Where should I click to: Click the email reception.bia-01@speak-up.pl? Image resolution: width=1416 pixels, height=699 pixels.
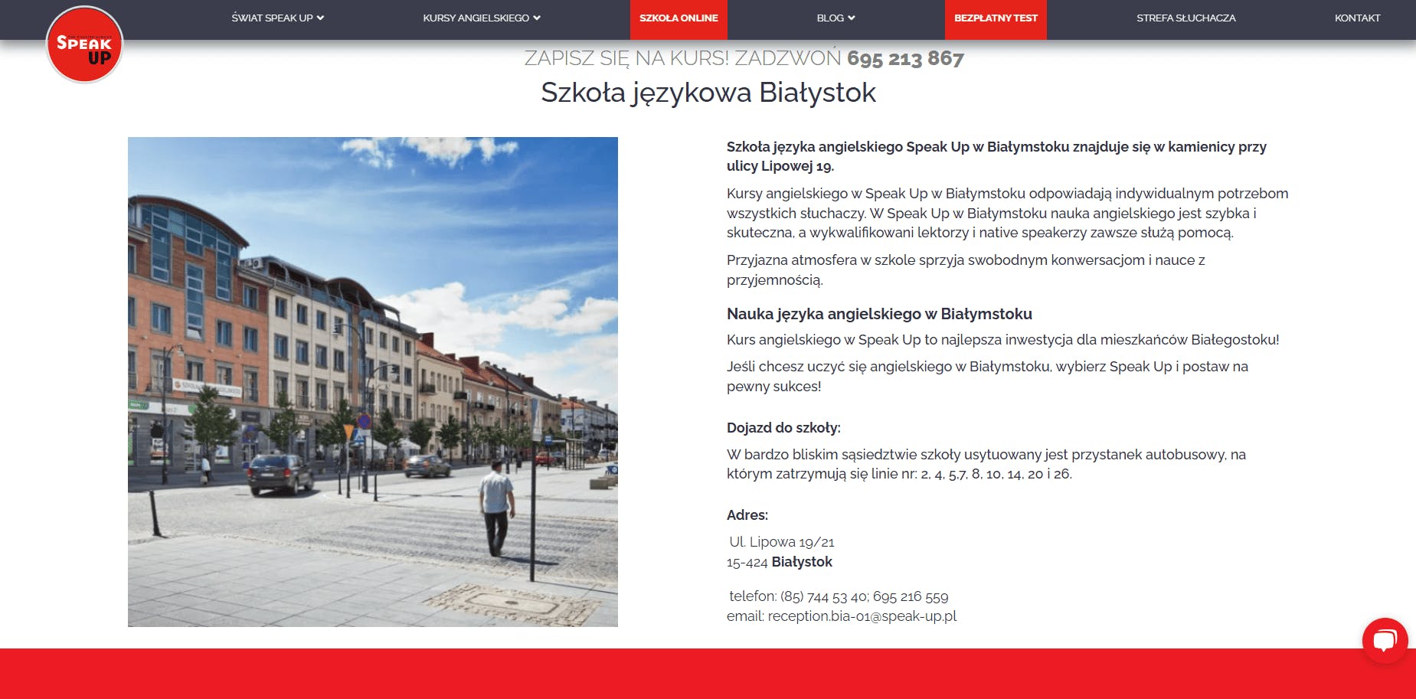click(862, 616)
